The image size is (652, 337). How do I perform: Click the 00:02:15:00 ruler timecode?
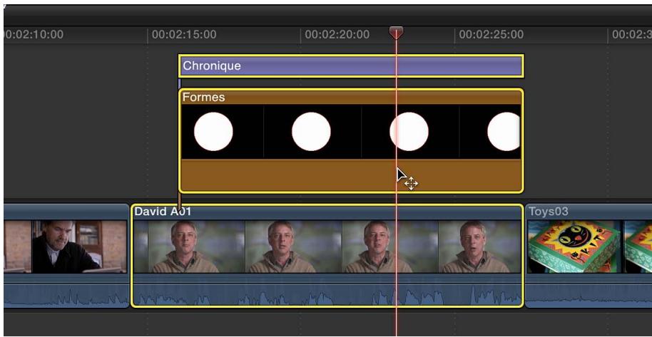coord(184,34)
